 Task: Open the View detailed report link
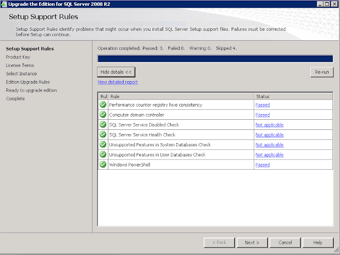click(x=117, y=82)
